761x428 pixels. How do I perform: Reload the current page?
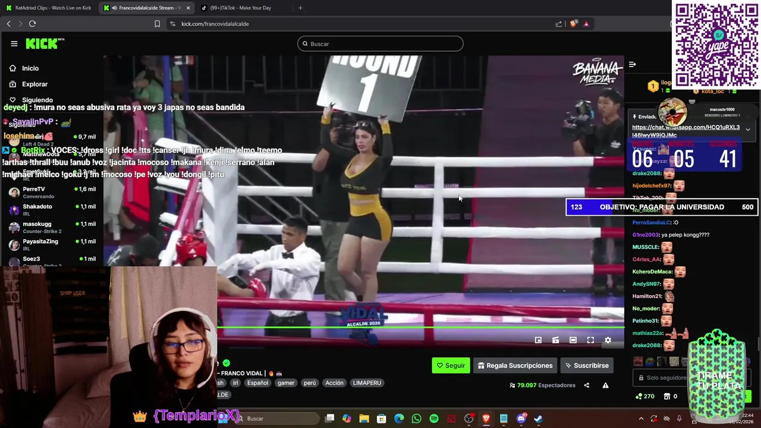click(x=32, y=24)
